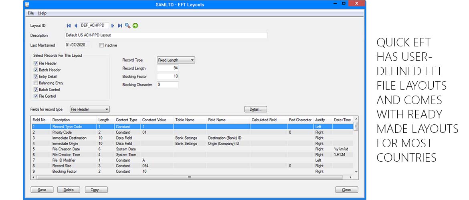Open Layout ID finder magnifier

point(128,26)
